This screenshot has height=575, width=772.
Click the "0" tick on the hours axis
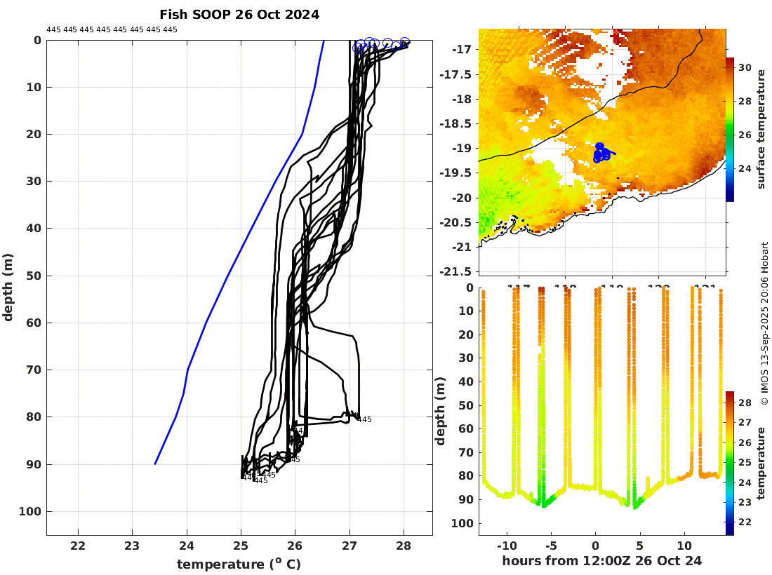tap(595, 546)
